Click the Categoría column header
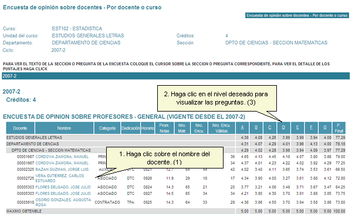The width and height of the screenshot is (352, 219). pos(107,128)
